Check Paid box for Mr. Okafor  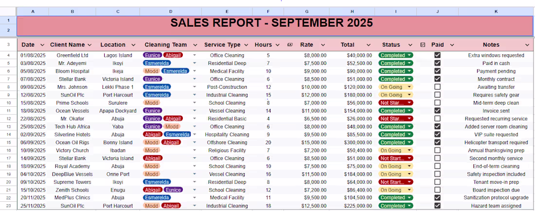click(437, 118)
